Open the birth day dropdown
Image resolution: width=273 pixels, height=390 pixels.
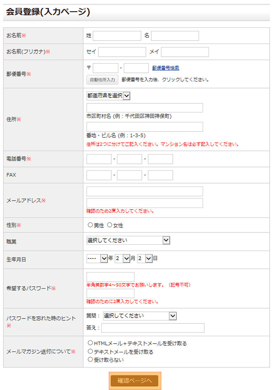click(x=145, y=258)
